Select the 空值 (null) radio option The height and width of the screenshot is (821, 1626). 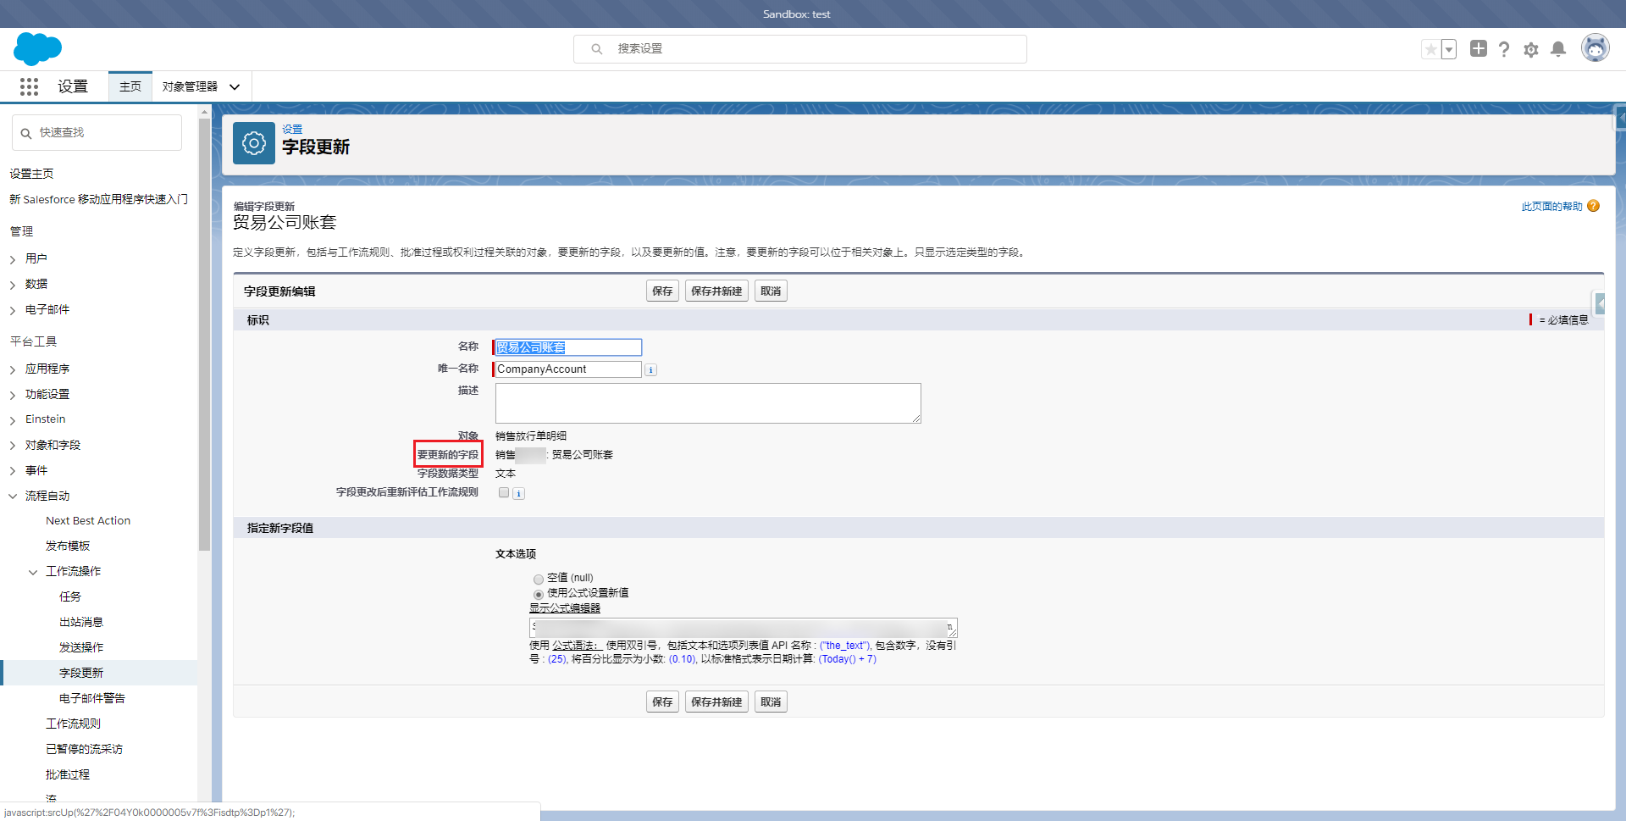tap(539, 579)
